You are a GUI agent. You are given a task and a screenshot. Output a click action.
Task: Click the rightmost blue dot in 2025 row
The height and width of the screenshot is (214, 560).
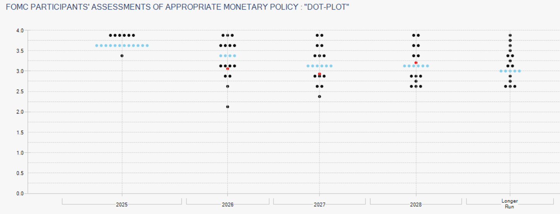[147, 46]
